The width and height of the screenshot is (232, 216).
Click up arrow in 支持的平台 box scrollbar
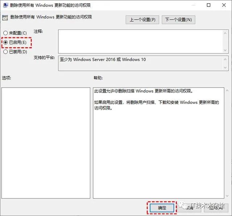pyautogui.click(x=225, y=60)
